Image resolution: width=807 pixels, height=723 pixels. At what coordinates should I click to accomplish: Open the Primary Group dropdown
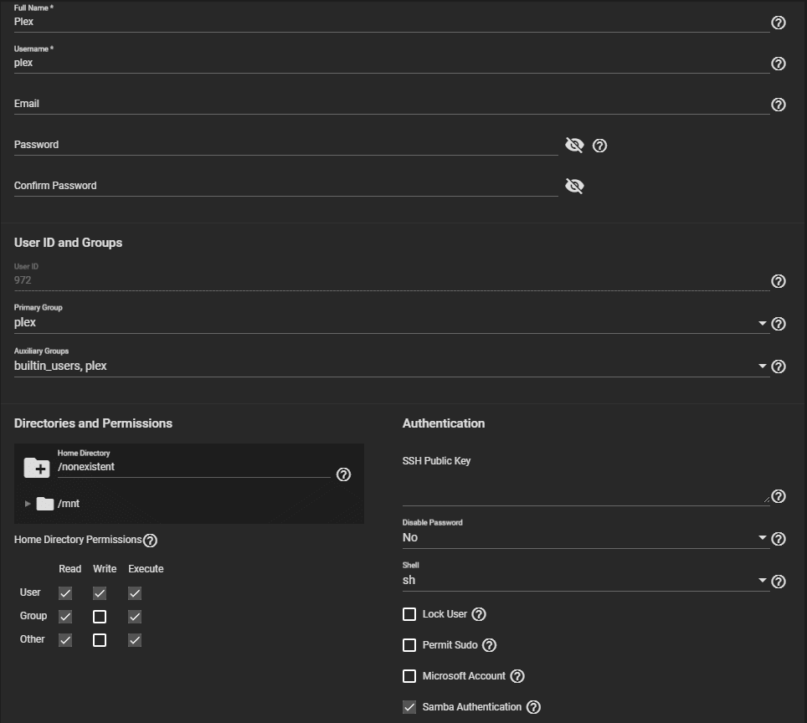pos(392,323)
